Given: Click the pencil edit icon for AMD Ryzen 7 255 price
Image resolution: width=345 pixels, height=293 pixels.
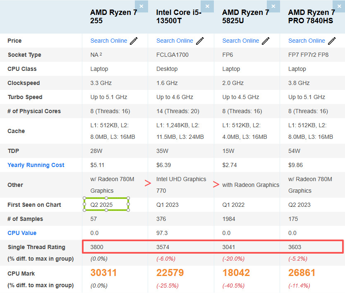Looking at the screenshot, I should click(x=134, y=41).
